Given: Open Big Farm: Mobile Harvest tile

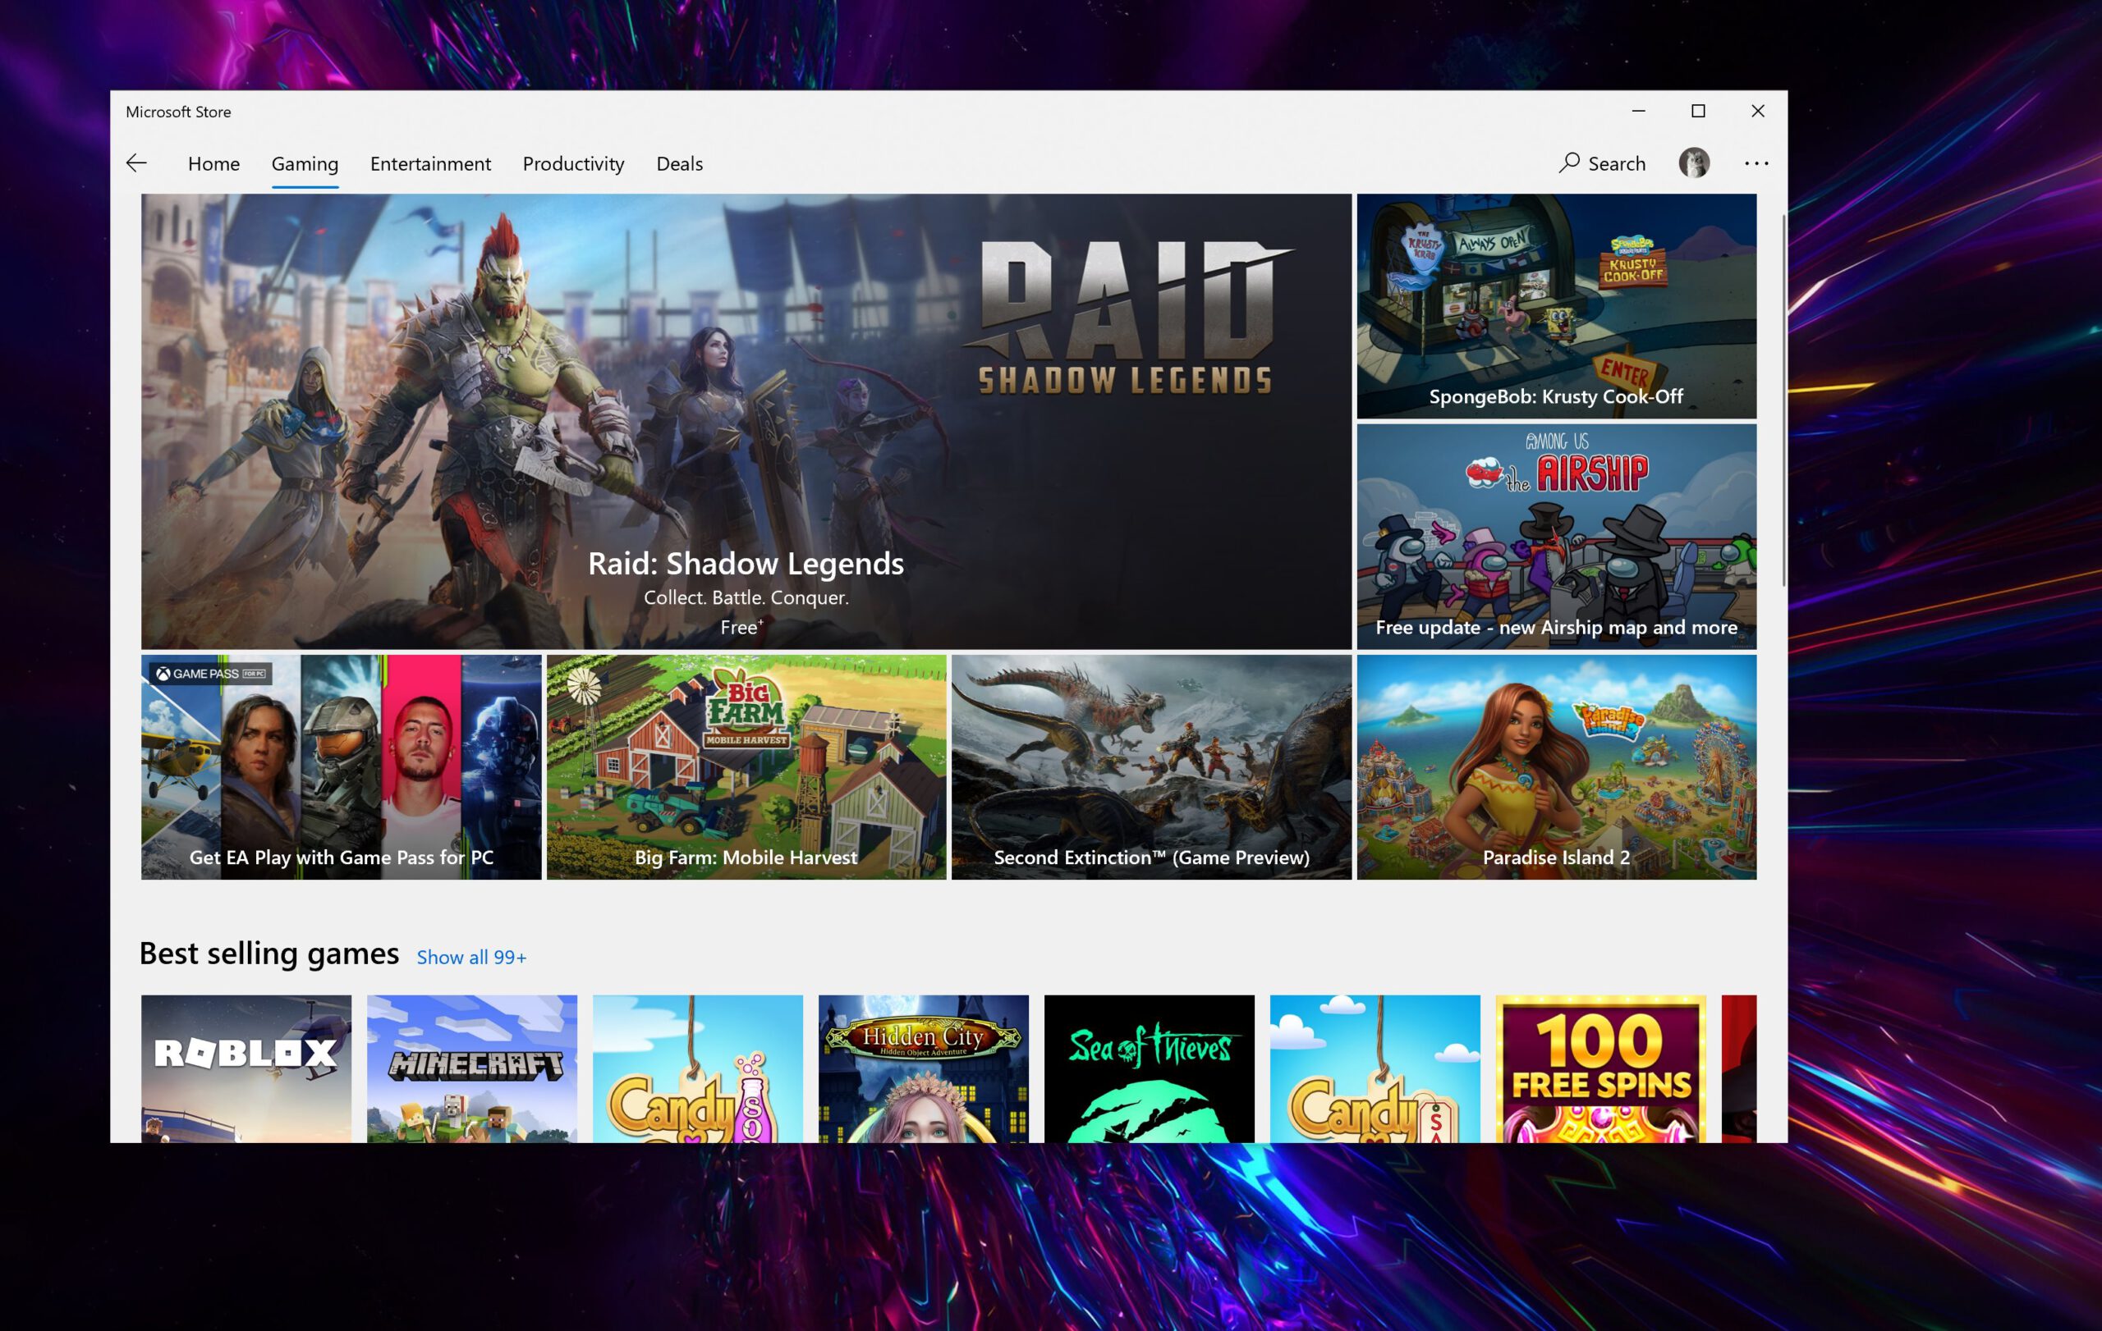Looking at the screenshot, I should click(x=746, y=766).
